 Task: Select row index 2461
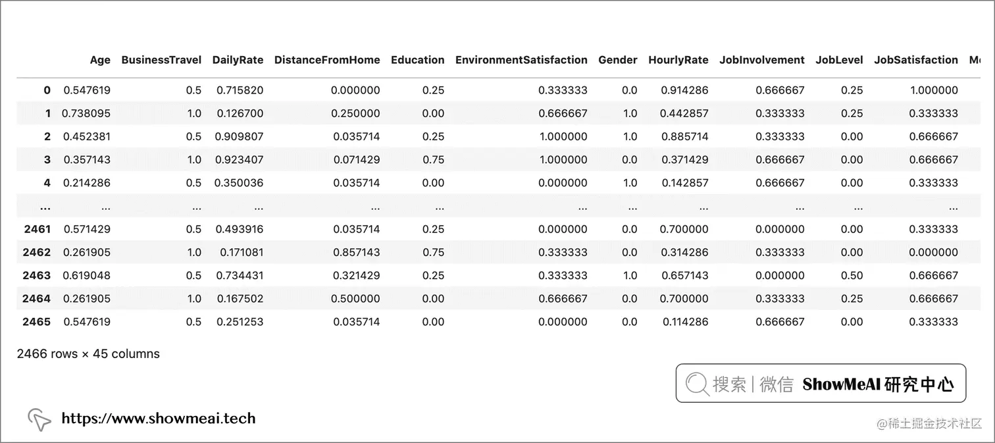click(36, 229)
